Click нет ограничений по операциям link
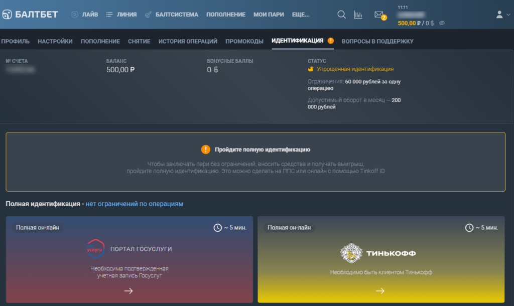 pos(135,204)
